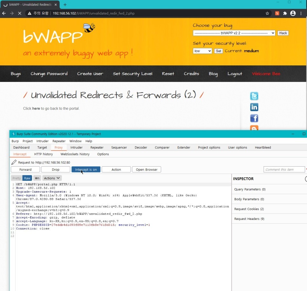Image resolution: width=307 pixels, height=291 pixels.
Task: Click the Hack button
Action: [x=283, y=33]
